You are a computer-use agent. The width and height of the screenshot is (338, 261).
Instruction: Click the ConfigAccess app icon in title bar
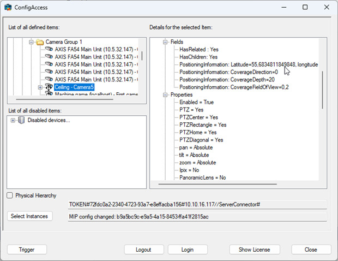pyautogui.click(x=8, y=7)
